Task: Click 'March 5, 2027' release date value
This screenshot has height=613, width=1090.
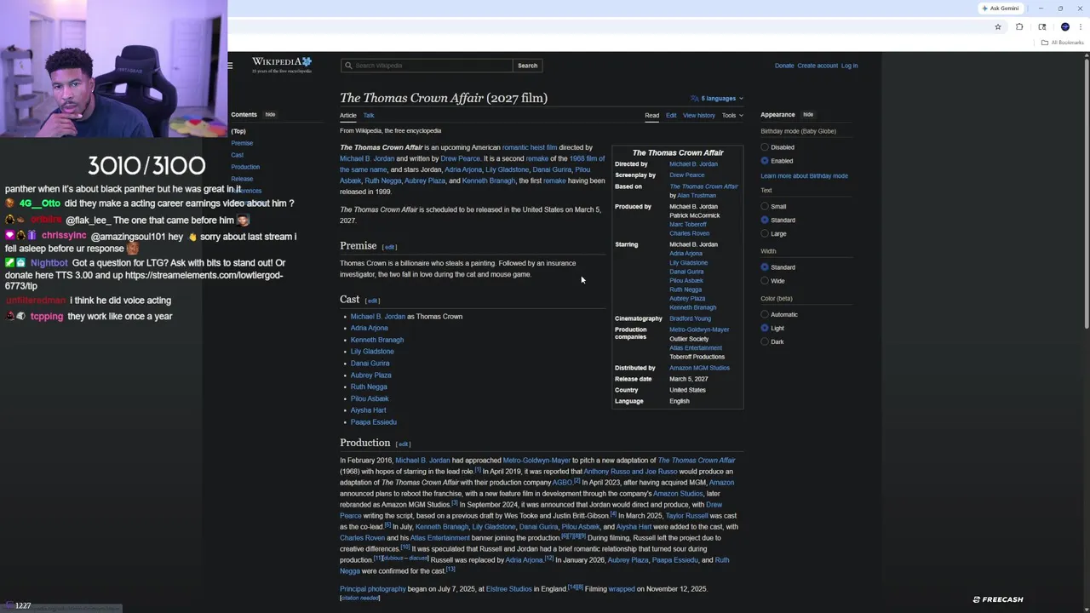Action: [x=688, y=379]
